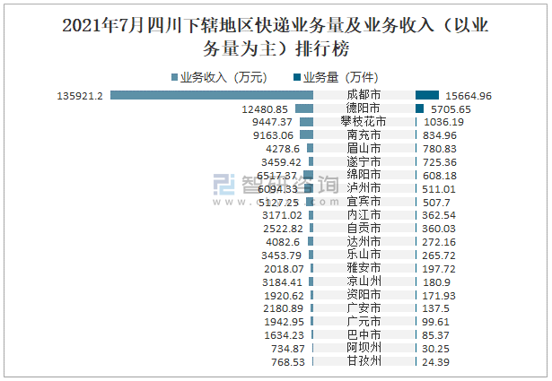
Task: Select the 眉山市 category label
Action: [x=364, y=148]
